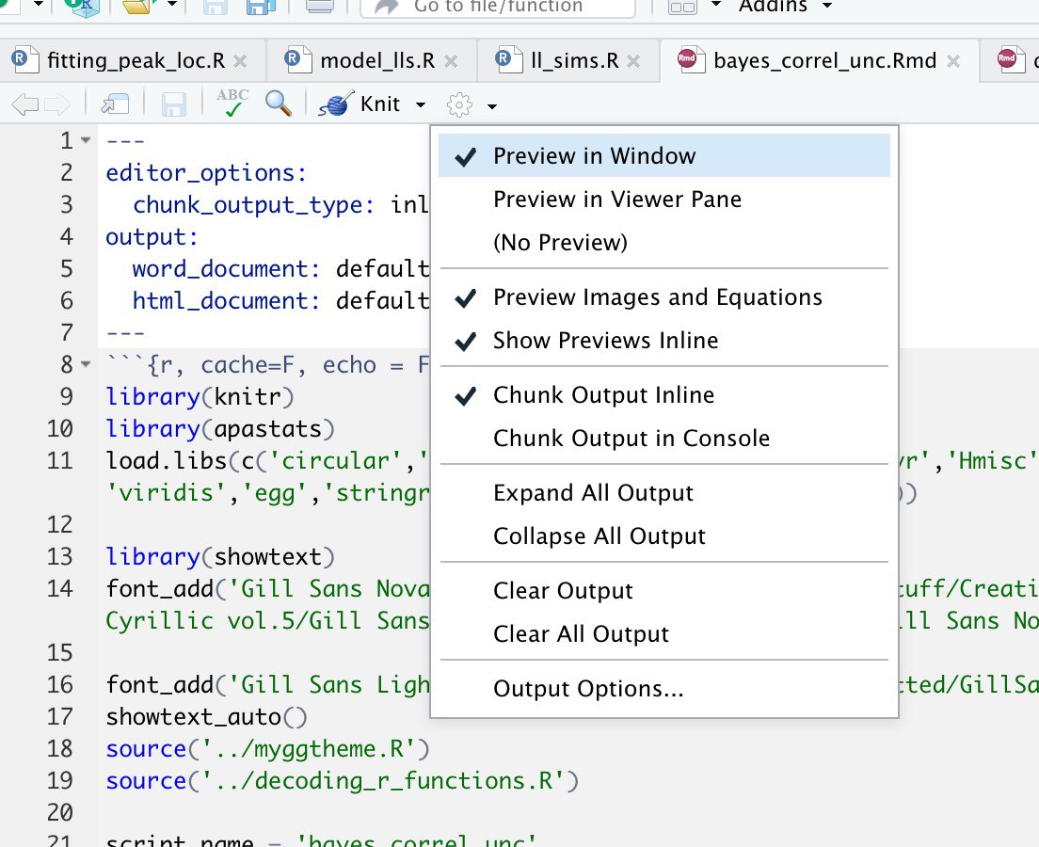Close the model_lls.R tab
This screenshot has height=847, width=1039.
[451, 61]
